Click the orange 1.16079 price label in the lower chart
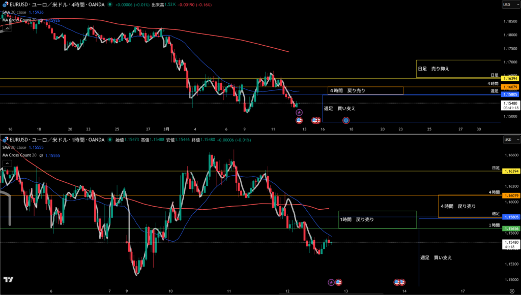521x295 pixels. click(510, 196)
